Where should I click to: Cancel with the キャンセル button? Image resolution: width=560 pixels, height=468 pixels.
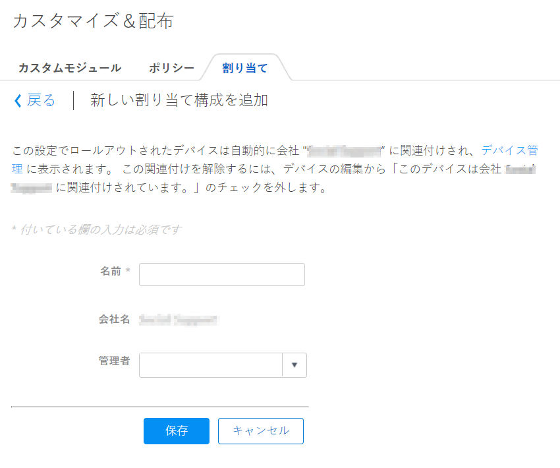[261, 431]
